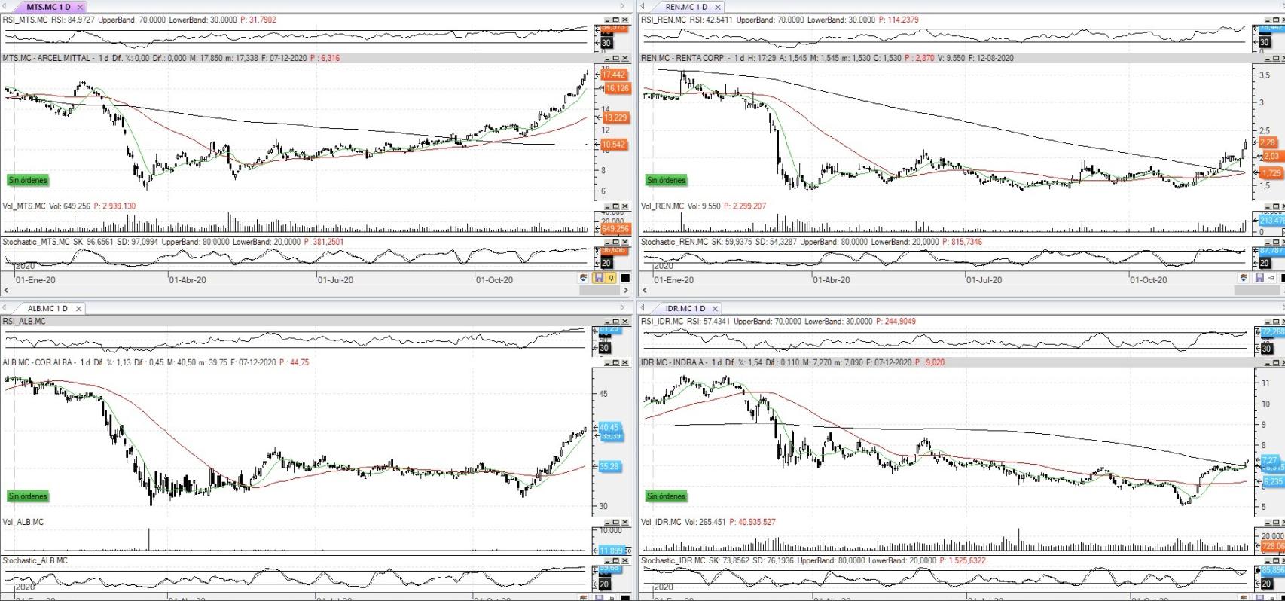Select the MTS.MC 1 D tab
This screenshot has height=601, width=1285.
click(x=48, y=7)
